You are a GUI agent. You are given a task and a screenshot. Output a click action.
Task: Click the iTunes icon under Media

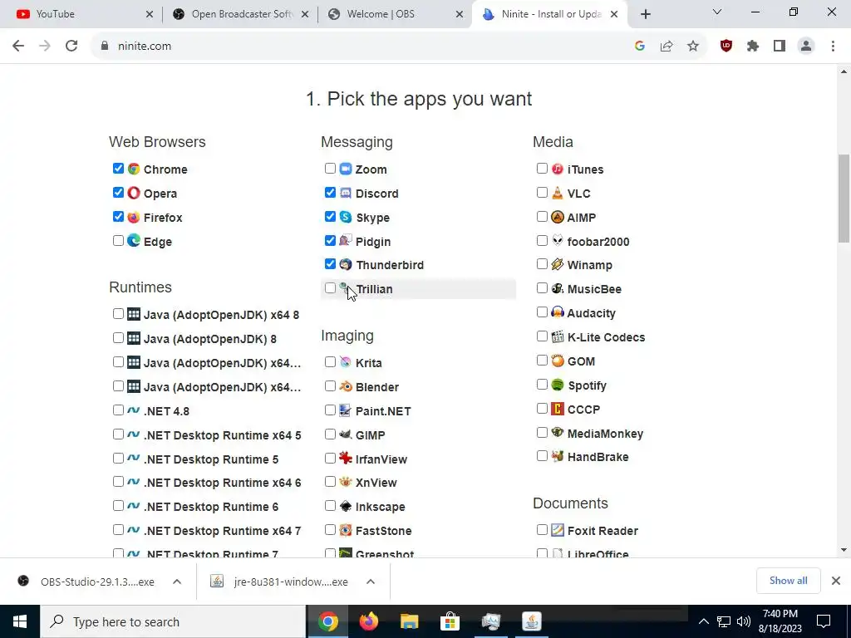558,169
